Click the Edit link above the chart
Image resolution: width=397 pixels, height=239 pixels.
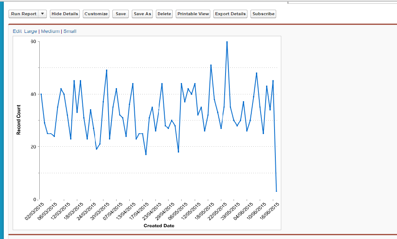(17, 31)
